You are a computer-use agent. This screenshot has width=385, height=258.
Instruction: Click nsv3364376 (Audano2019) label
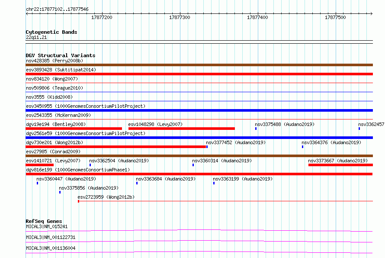pos(331,142)
